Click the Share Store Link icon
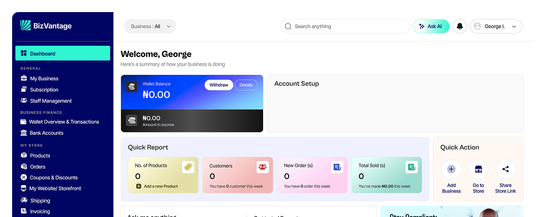Screen dimensions: 545x217 (x=505, y=169)
